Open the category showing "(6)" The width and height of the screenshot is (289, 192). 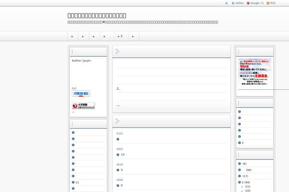pos(244,164)
